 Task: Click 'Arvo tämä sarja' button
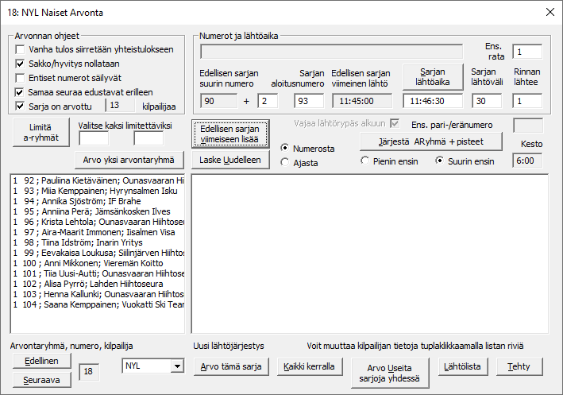pos(231,366)
